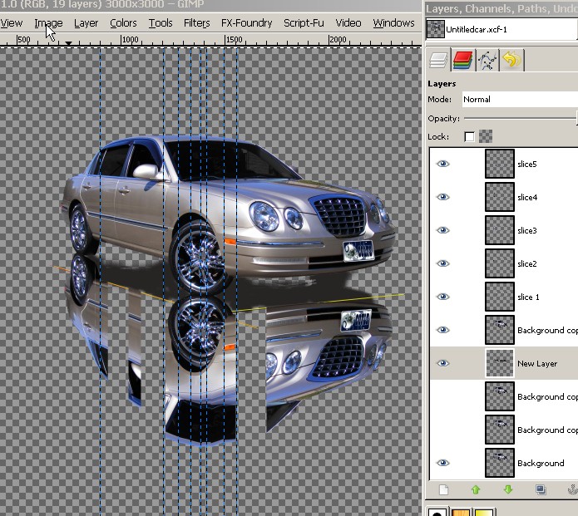Create a new layer with the page icon
The height and width of the screenshot is (516, 578).
[444, 489]
